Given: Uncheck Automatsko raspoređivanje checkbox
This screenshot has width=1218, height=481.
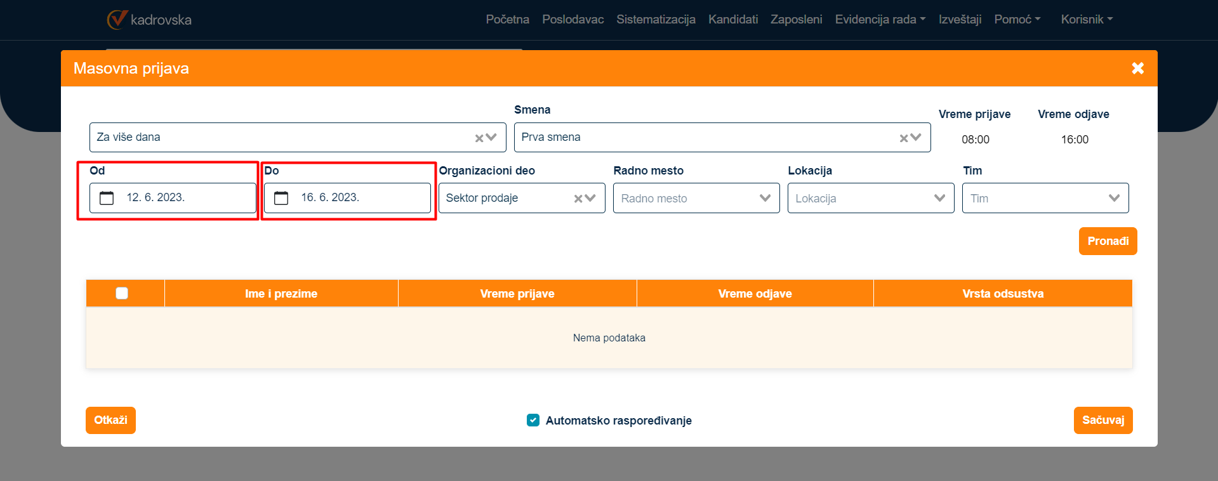Looking at the screenshot, I should (x=533, y=420).
